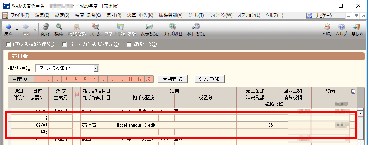This screenshot has width=368, height=145.
Task: Click the voucher number 435 cell
Action: point(38,132)
